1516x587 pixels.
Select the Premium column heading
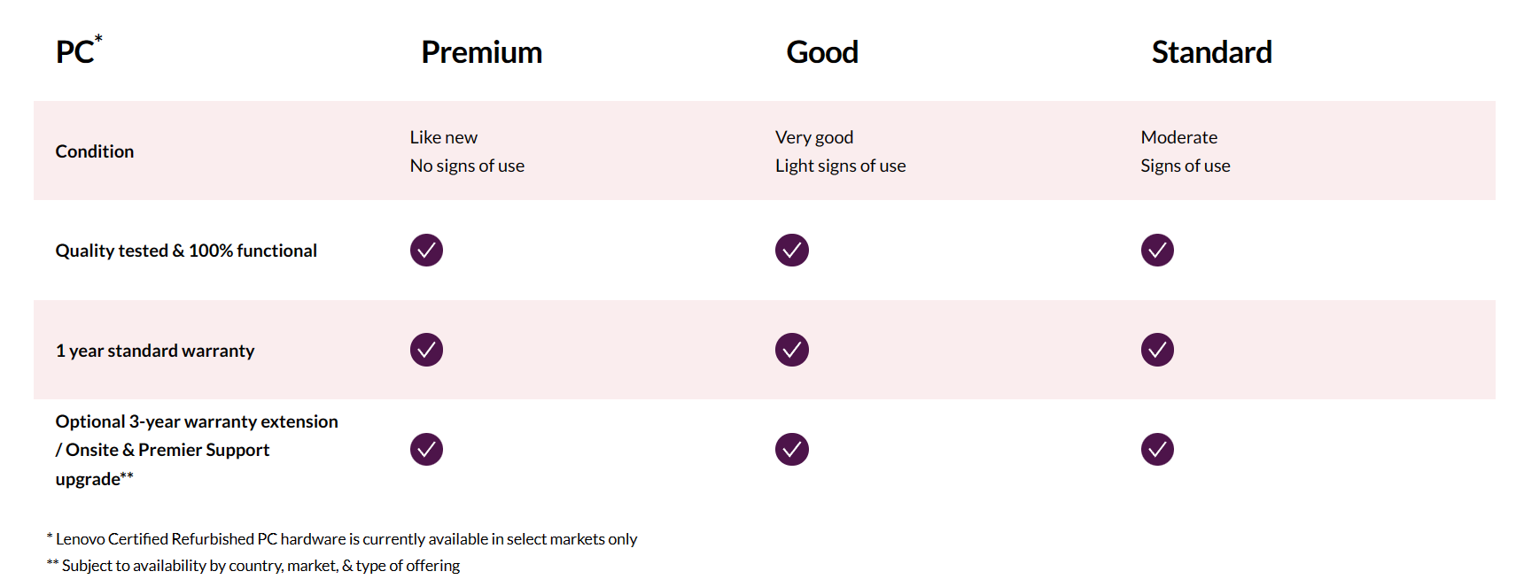pos(481,52)
